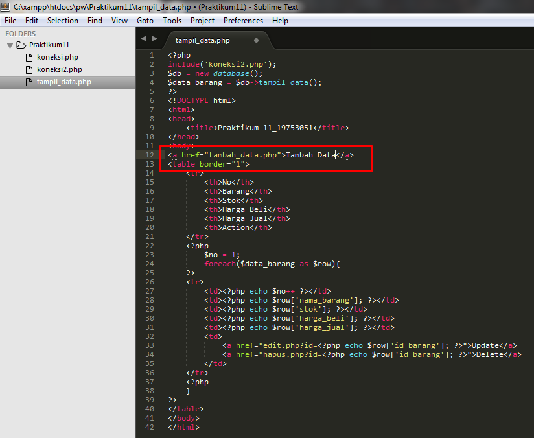The width and height of the screenshot is (534, 438).
Task: Click the title text 'Praktikum 11_19753051'
Action: pyautogui.click(x=265, y=128)
